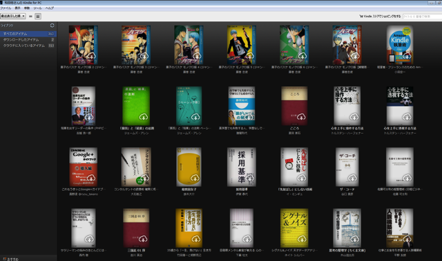Click cloud download icon on Amazon Kindle 執筆術
The width and height of the screenshot is (442, 261).
[407, 56]
